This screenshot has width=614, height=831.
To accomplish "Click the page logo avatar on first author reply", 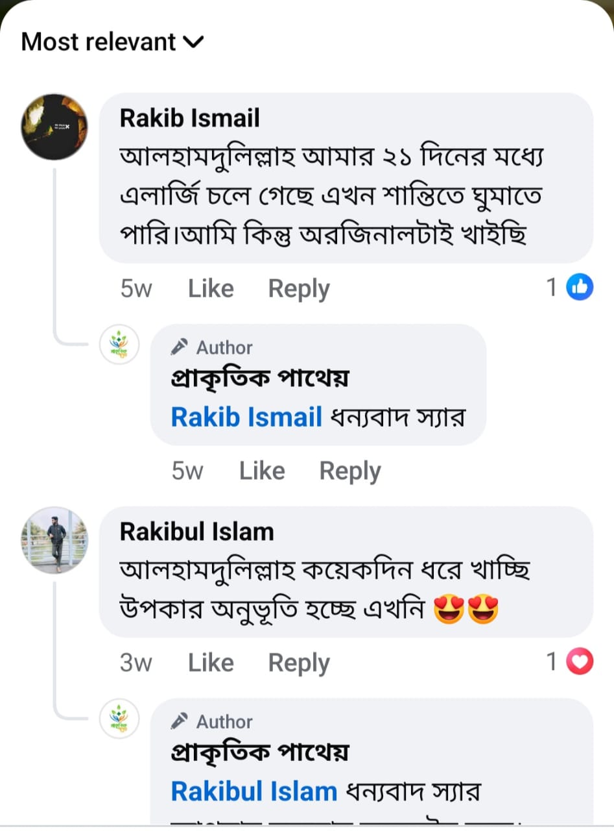I will [119, 344].
